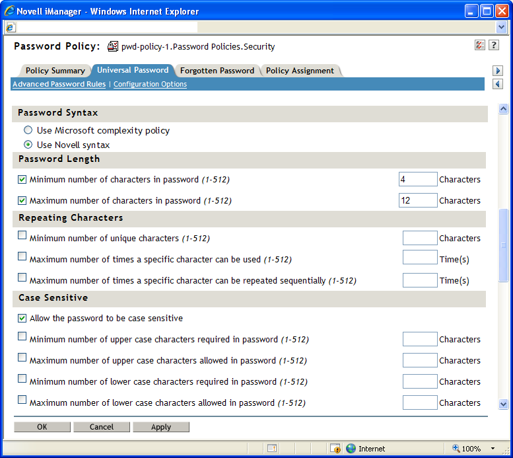Image resolution: width=513 pixels, height=458 pixels.
Task: Open the help question mark icon
Action: tap(494, 45)
